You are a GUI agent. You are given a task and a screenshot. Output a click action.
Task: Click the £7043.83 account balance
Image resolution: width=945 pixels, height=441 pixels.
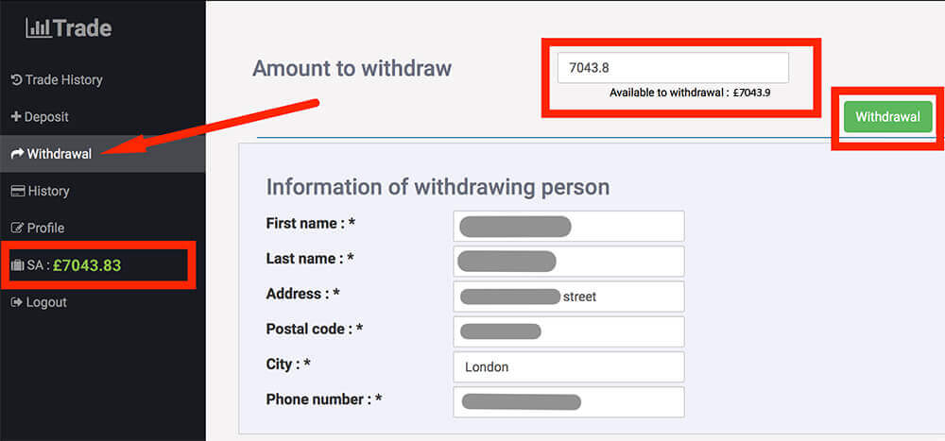[x=87, y=265]
